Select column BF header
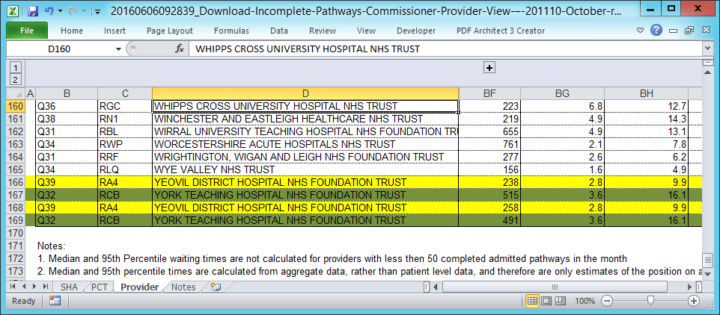This screenshot has height=315, width=720. pos(489,93)
